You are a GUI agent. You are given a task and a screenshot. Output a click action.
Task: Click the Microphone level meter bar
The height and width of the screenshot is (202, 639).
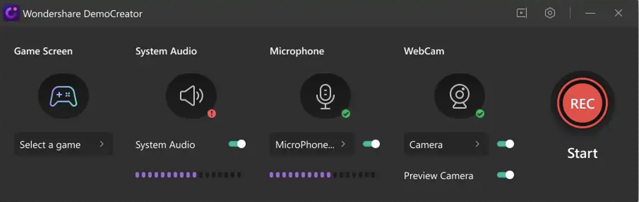(322, 175)
